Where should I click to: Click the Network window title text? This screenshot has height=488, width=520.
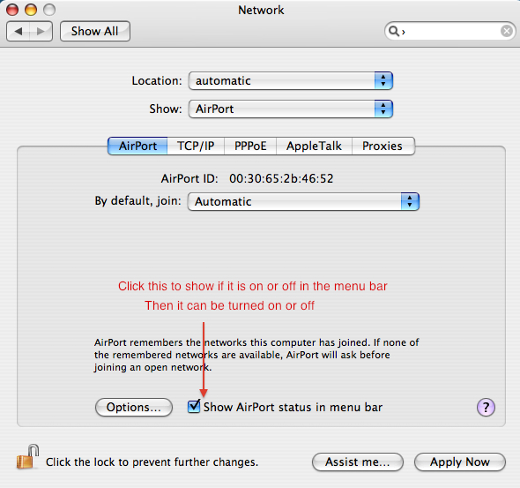tap(261, 10)
